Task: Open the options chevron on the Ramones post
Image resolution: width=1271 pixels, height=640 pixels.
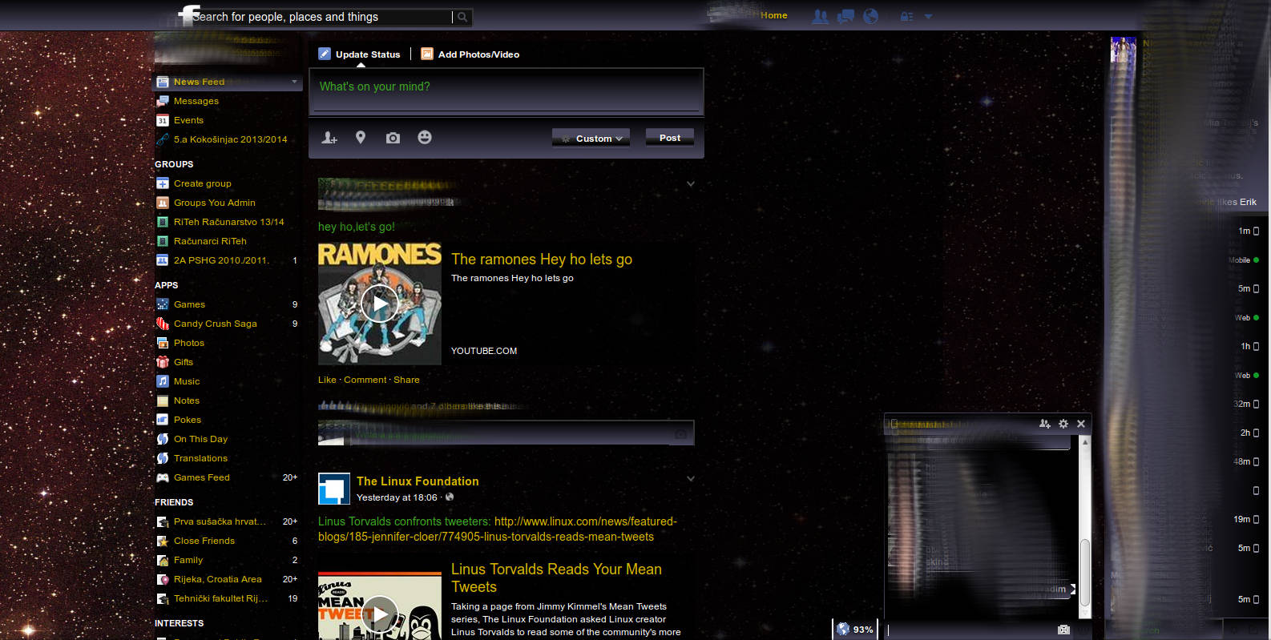Action: click(691, 184)
